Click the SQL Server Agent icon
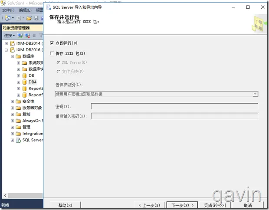This screenshot has height=210, width=269. click(18, 140)
